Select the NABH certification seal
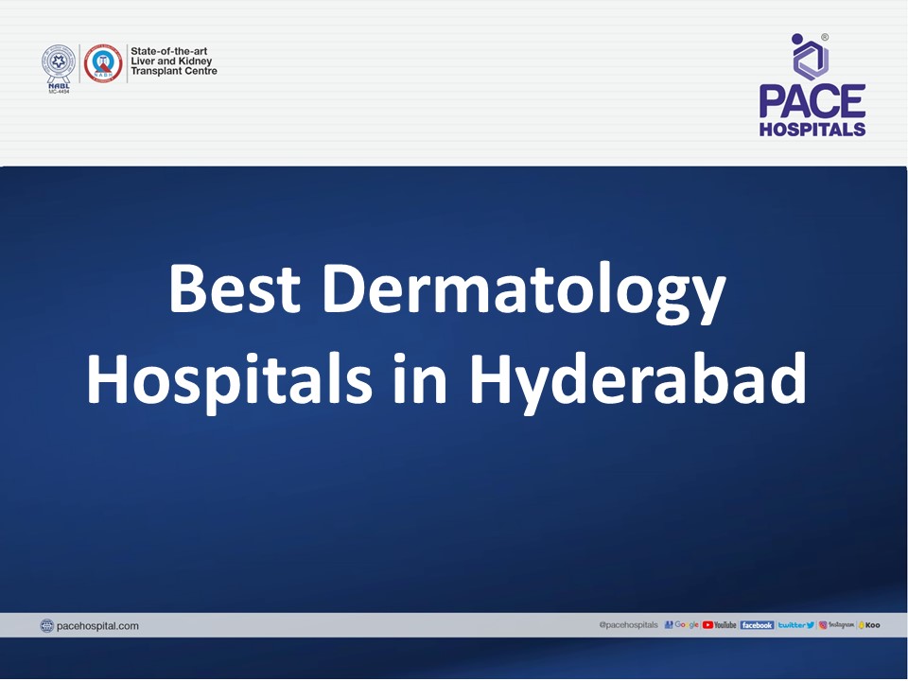Screen dimensions: 908x681 104,62
